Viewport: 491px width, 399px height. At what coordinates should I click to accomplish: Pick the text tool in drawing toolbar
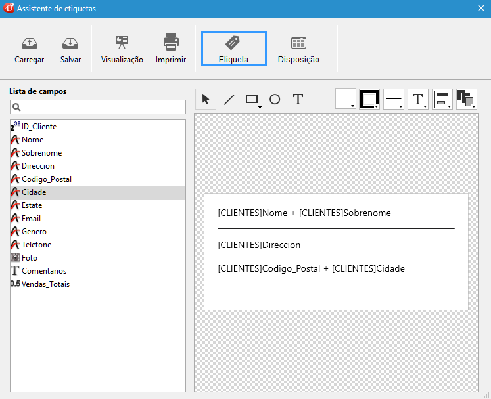[x=298, y=99]
